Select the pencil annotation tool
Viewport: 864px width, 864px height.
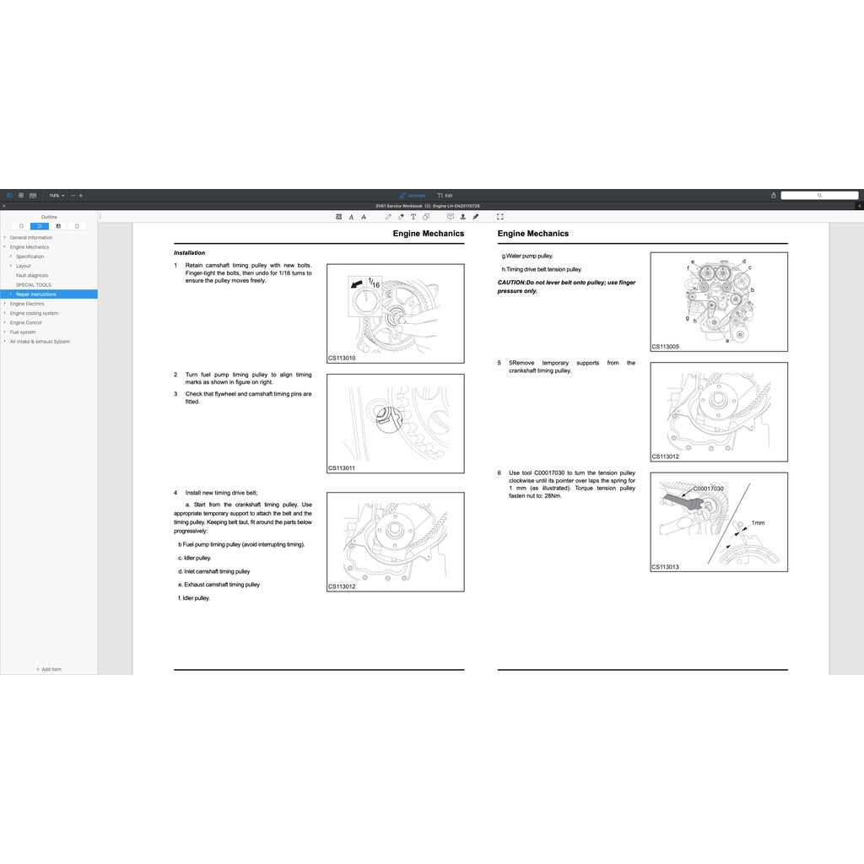pos(387,216)
